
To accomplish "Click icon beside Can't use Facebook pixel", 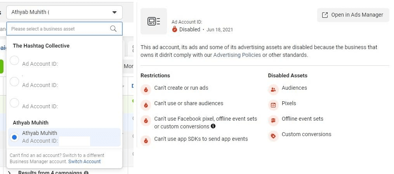I will point(146,120).
